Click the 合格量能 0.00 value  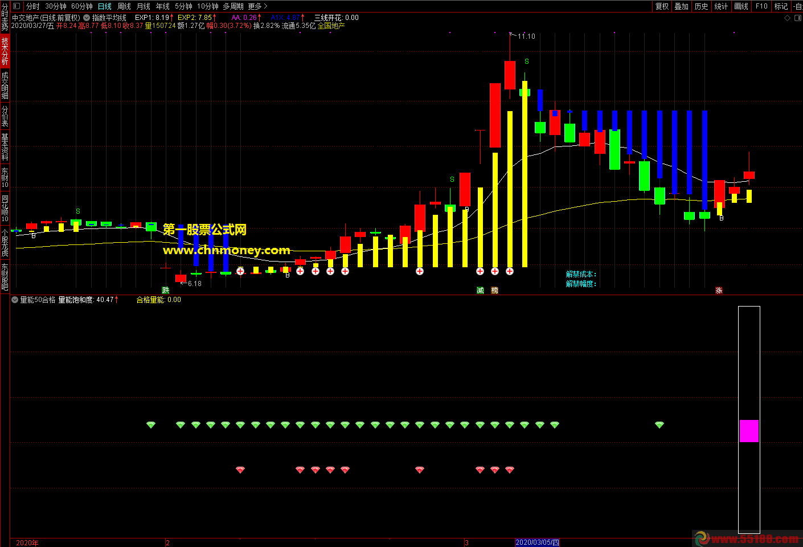click(158, 300)
